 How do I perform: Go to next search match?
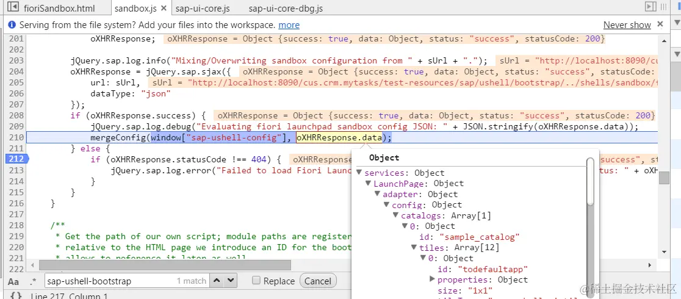[231, 281]
